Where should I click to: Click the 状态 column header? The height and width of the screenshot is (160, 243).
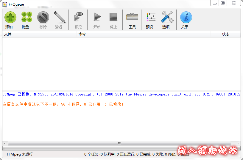[x=225, y=34]
